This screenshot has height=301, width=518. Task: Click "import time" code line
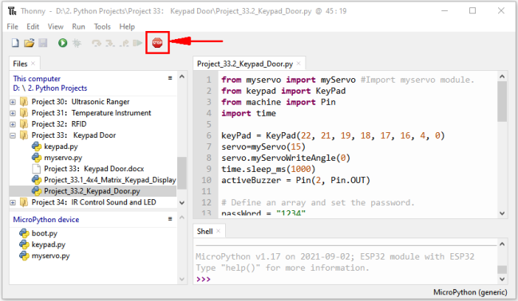[248, 113]
